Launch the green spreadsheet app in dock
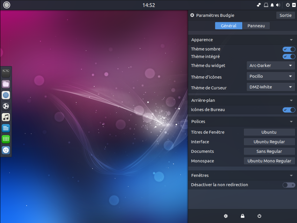The image size is (297, 223). (x=6, y=139)
